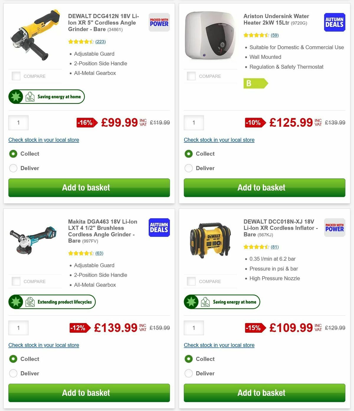The width and height of the screenshot is (354, 411).
Task: Click "Packed with Power" badge on DEWALT grinder
Action: click(159, 22)
